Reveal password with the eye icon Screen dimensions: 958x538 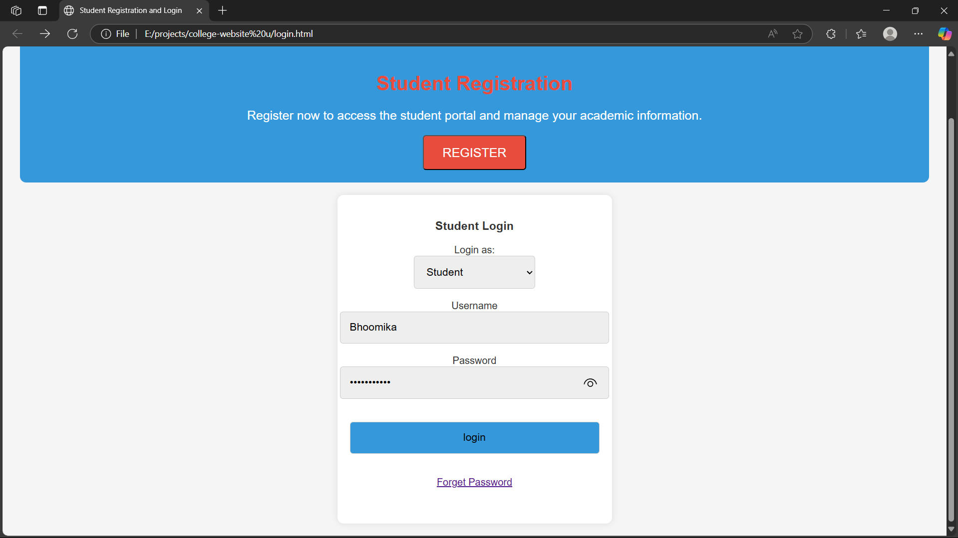point(590,383)
